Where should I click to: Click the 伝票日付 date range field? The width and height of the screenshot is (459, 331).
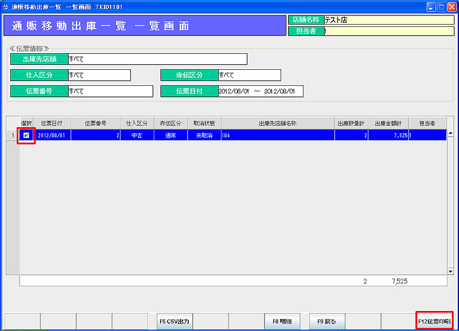pyautogui.click(x=260, y=91)
